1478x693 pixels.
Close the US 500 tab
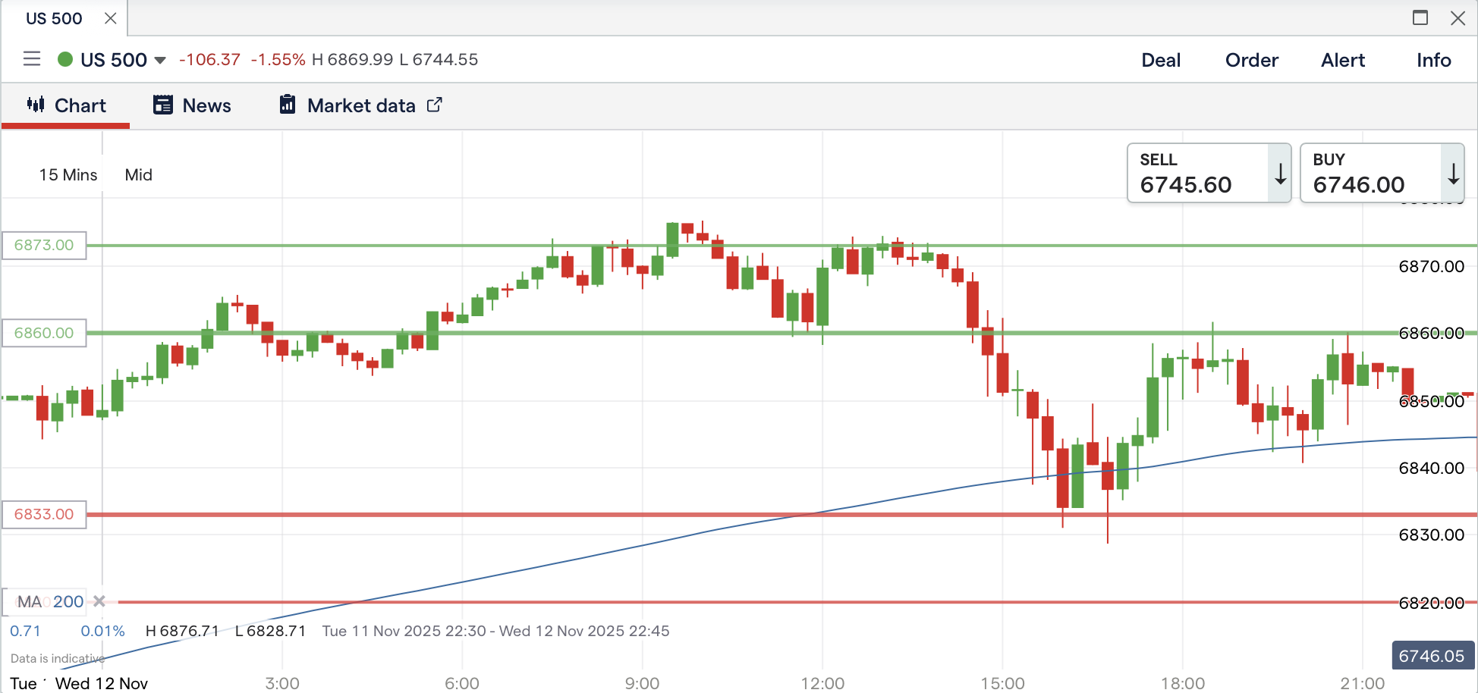click(x=111, y=18)
